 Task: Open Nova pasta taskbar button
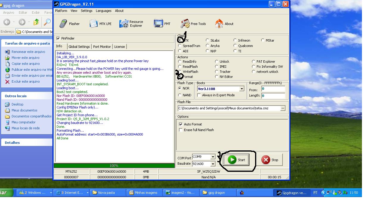point(107,193)
